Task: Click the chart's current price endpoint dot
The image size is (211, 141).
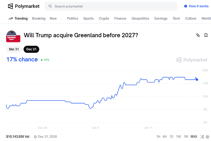Action: (x=197, y=79)
